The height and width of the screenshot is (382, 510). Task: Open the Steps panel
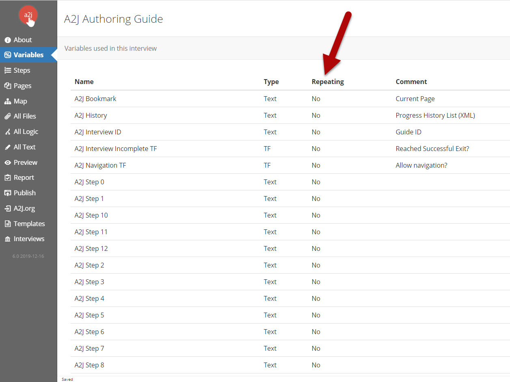(21, 70)
